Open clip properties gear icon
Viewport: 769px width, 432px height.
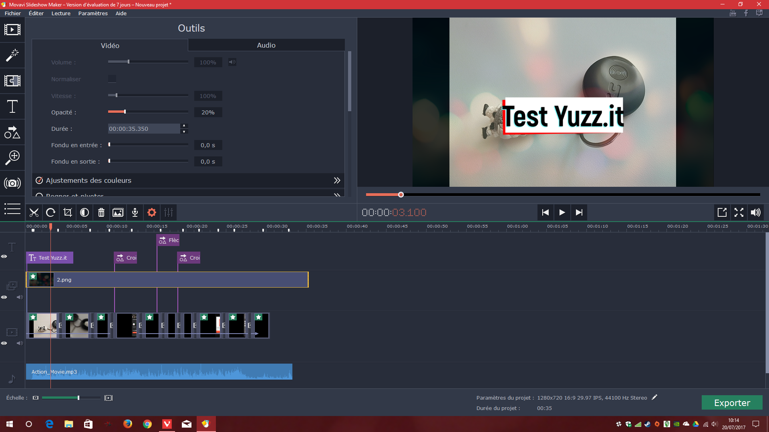[x=152, y=212]
